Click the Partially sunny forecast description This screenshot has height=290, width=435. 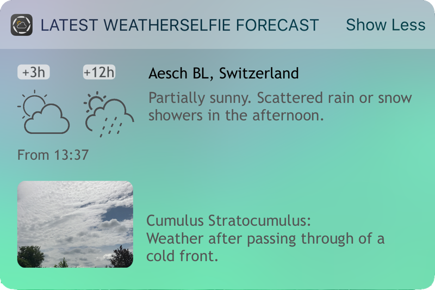280,107
